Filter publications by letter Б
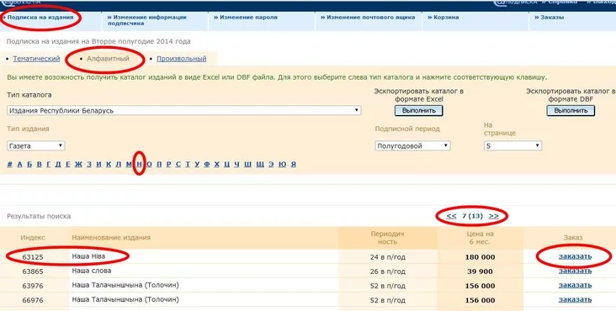Image resolution: width=616 pixels, height=311 pixels. (29, 164)
